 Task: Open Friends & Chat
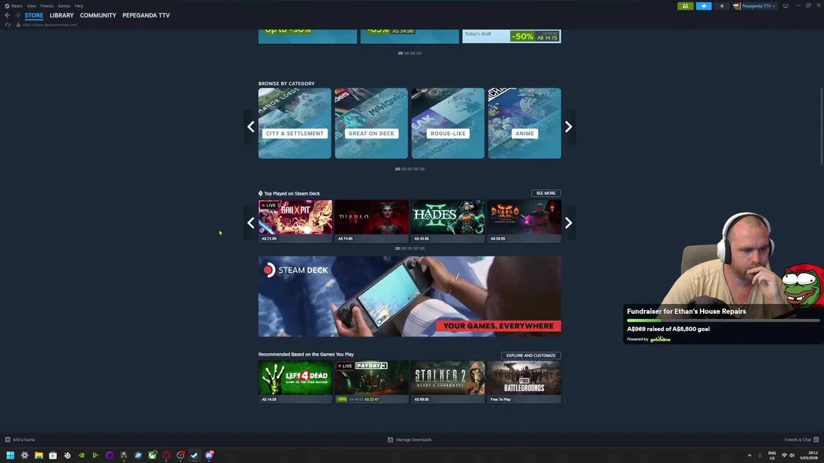tap(801, 440)
